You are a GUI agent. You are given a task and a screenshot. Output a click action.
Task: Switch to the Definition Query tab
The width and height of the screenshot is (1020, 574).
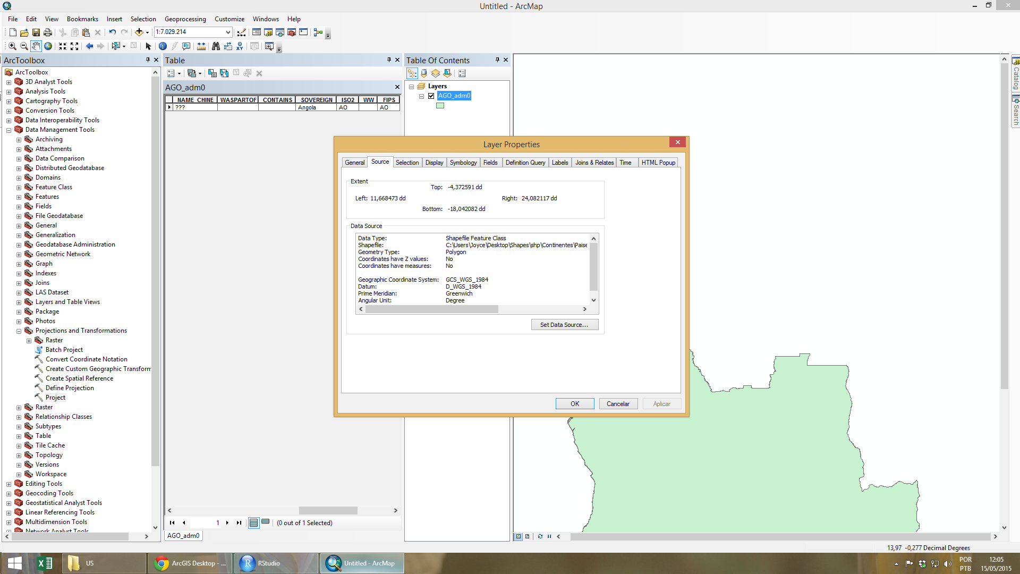[525, 163]
